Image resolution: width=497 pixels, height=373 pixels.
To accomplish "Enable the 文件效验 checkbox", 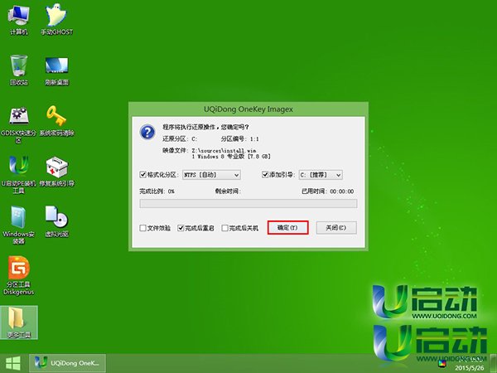I will [142, 228].
